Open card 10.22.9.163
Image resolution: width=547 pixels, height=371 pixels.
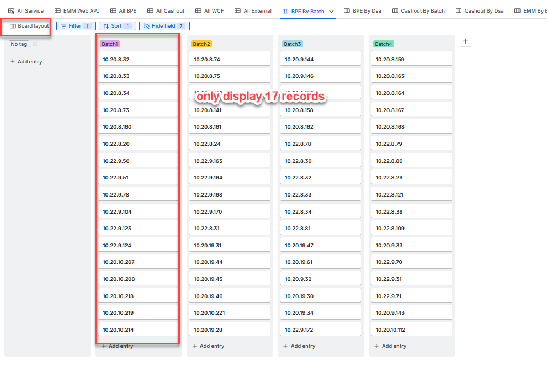tap(230, 161)
